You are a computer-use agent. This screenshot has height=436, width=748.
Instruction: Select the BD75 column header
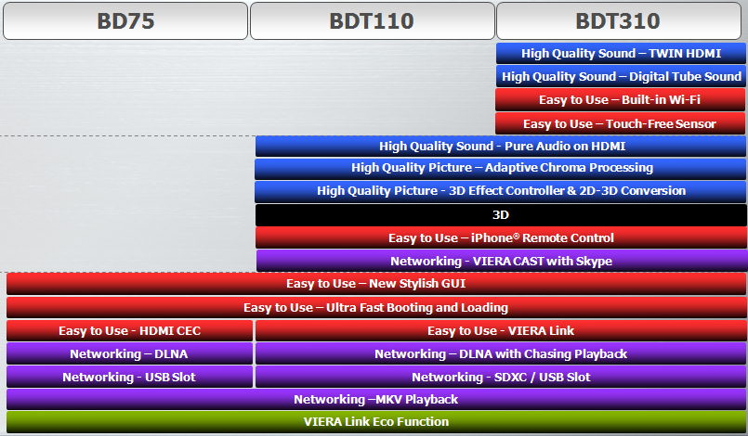click(125, 21)
